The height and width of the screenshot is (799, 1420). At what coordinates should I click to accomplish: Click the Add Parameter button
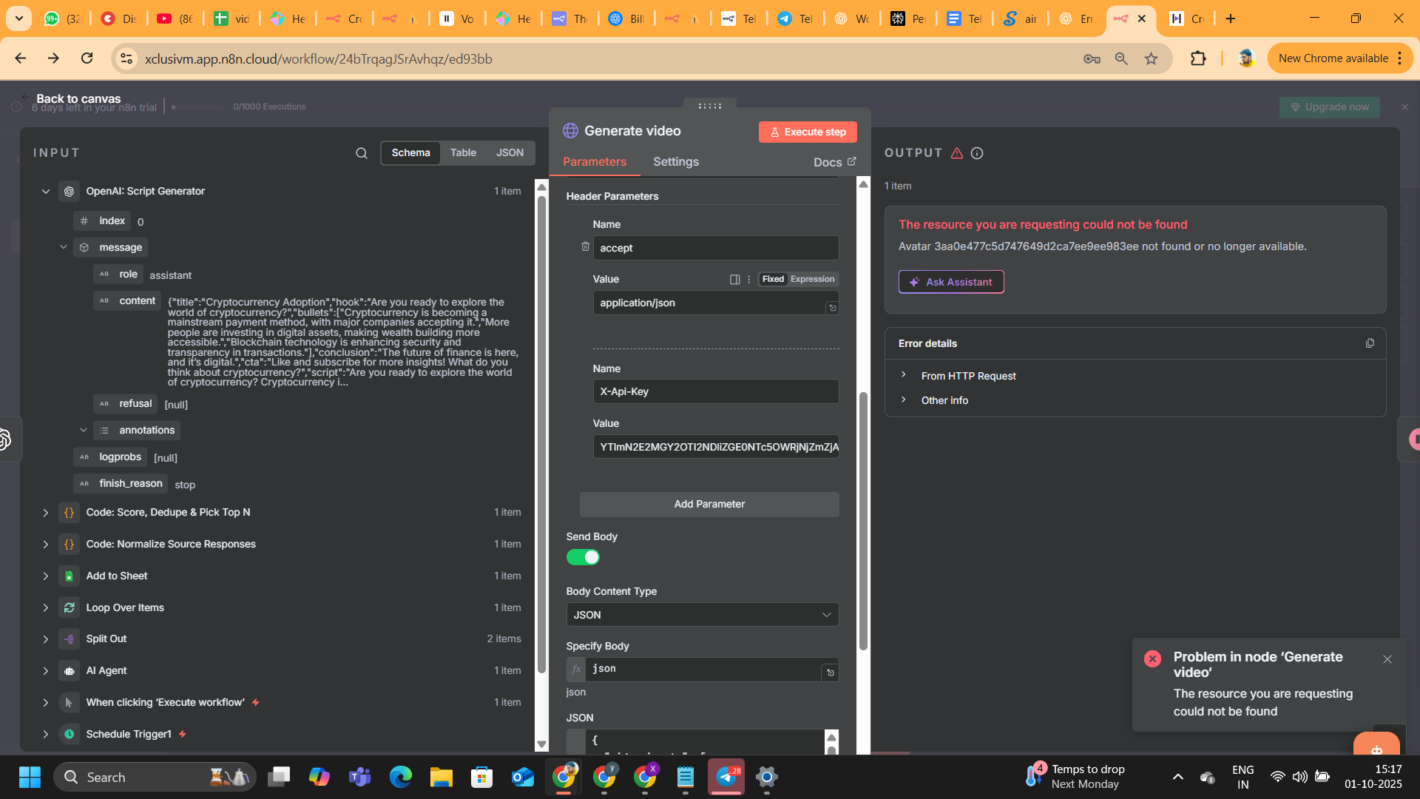(x=709, y=504)
